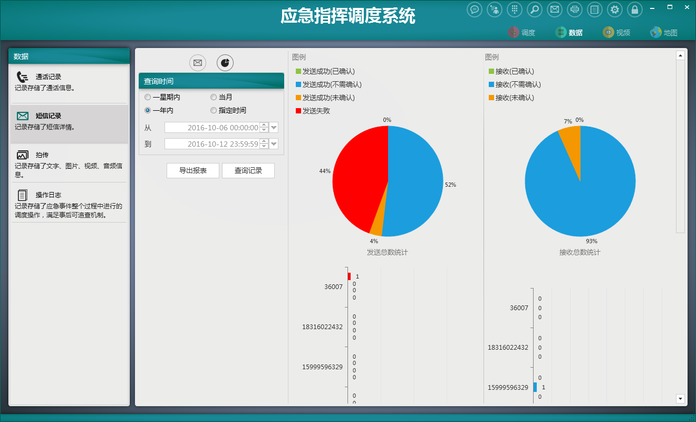Click the lock screen icon
Viewport: 696px width, 422px height.
pyautogui.click(x=635, y=9)
